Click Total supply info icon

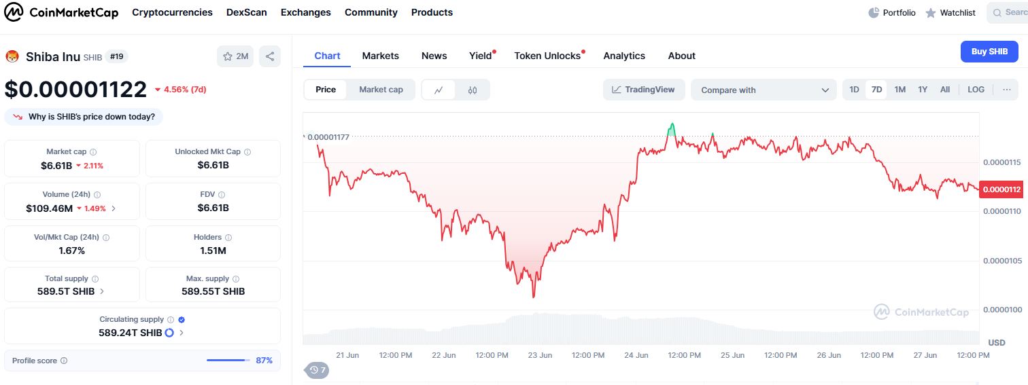(x=95, y=279)
